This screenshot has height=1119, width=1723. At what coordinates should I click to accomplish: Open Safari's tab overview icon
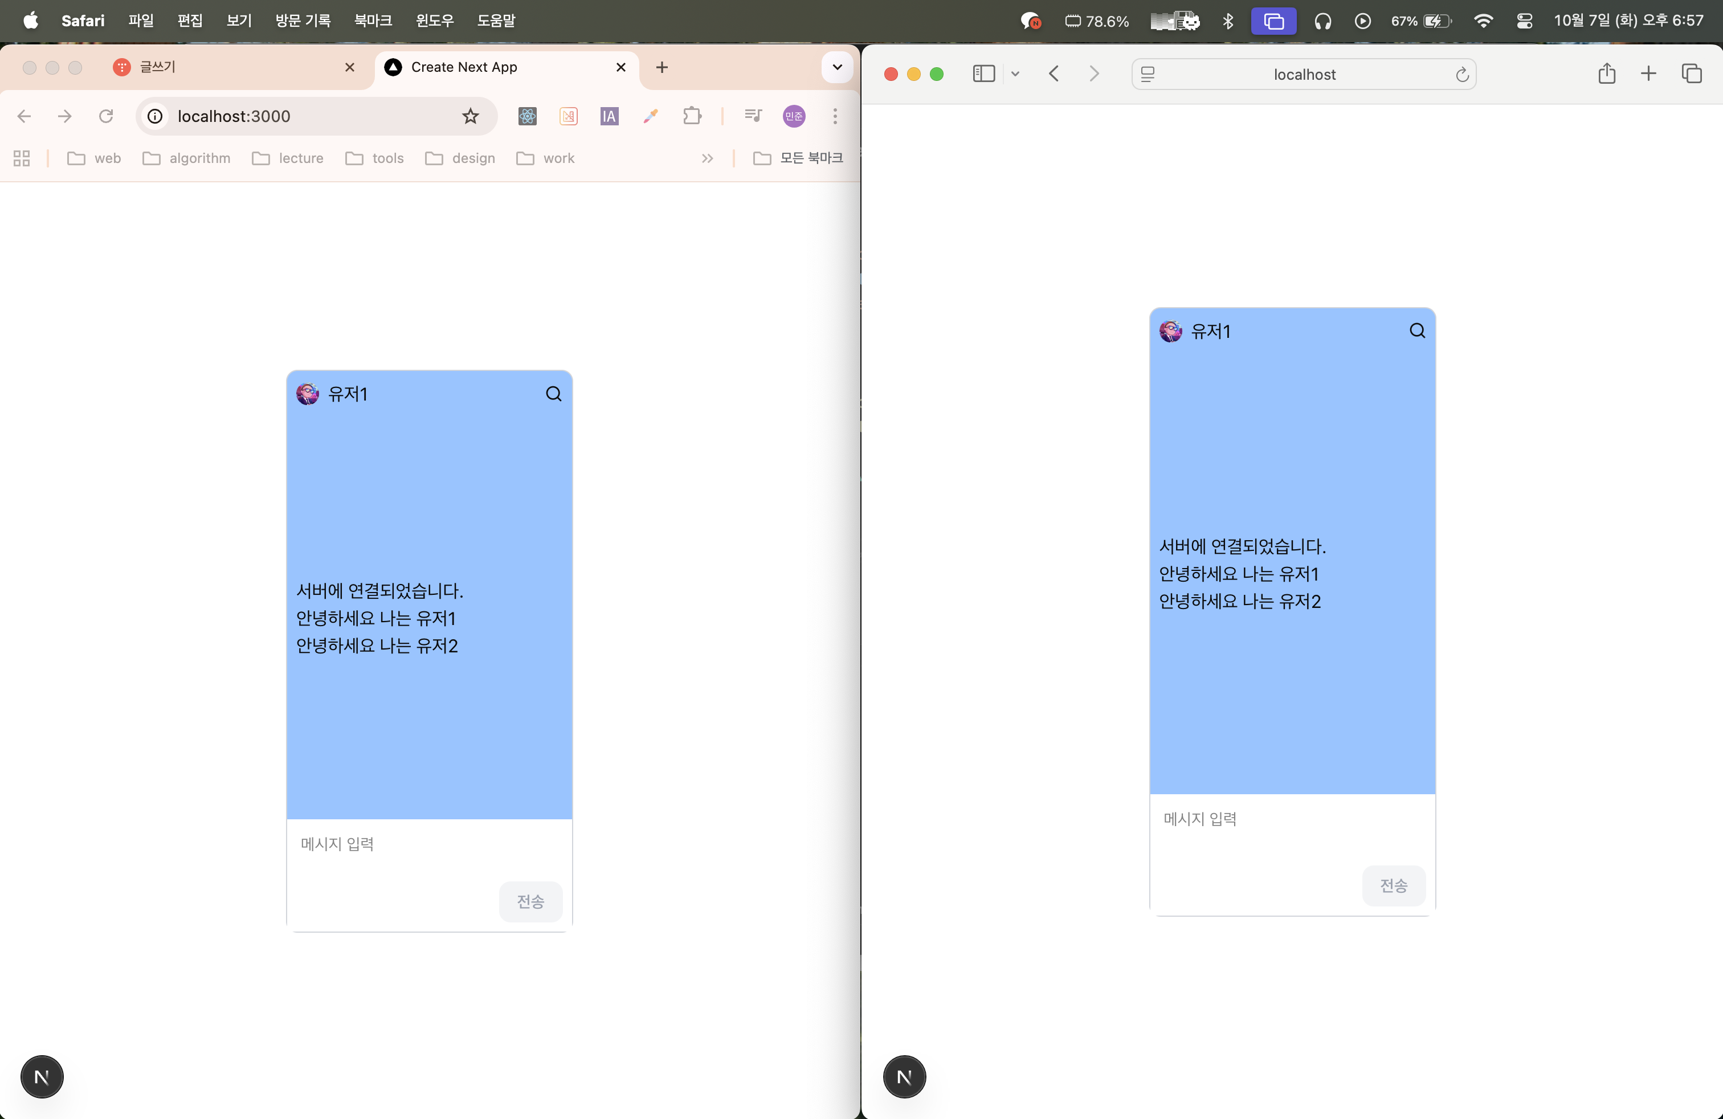(1691, 74)
